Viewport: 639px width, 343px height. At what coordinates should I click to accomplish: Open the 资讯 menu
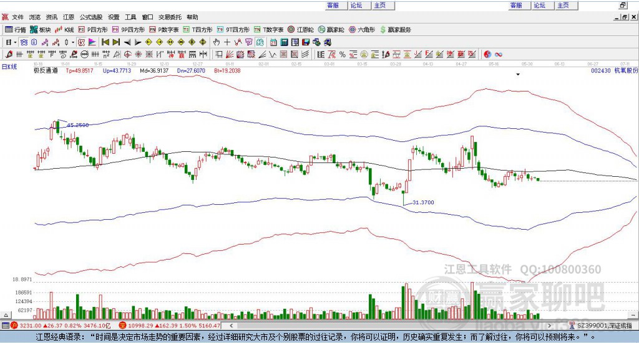click(x=51, y=17)
